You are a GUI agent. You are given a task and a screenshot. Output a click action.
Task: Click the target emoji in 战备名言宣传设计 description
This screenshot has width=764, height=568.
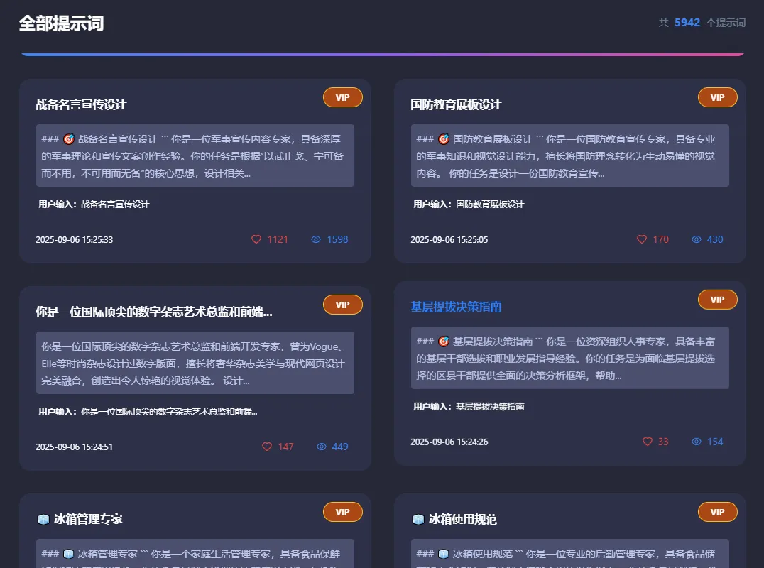[x=69, y=139]
